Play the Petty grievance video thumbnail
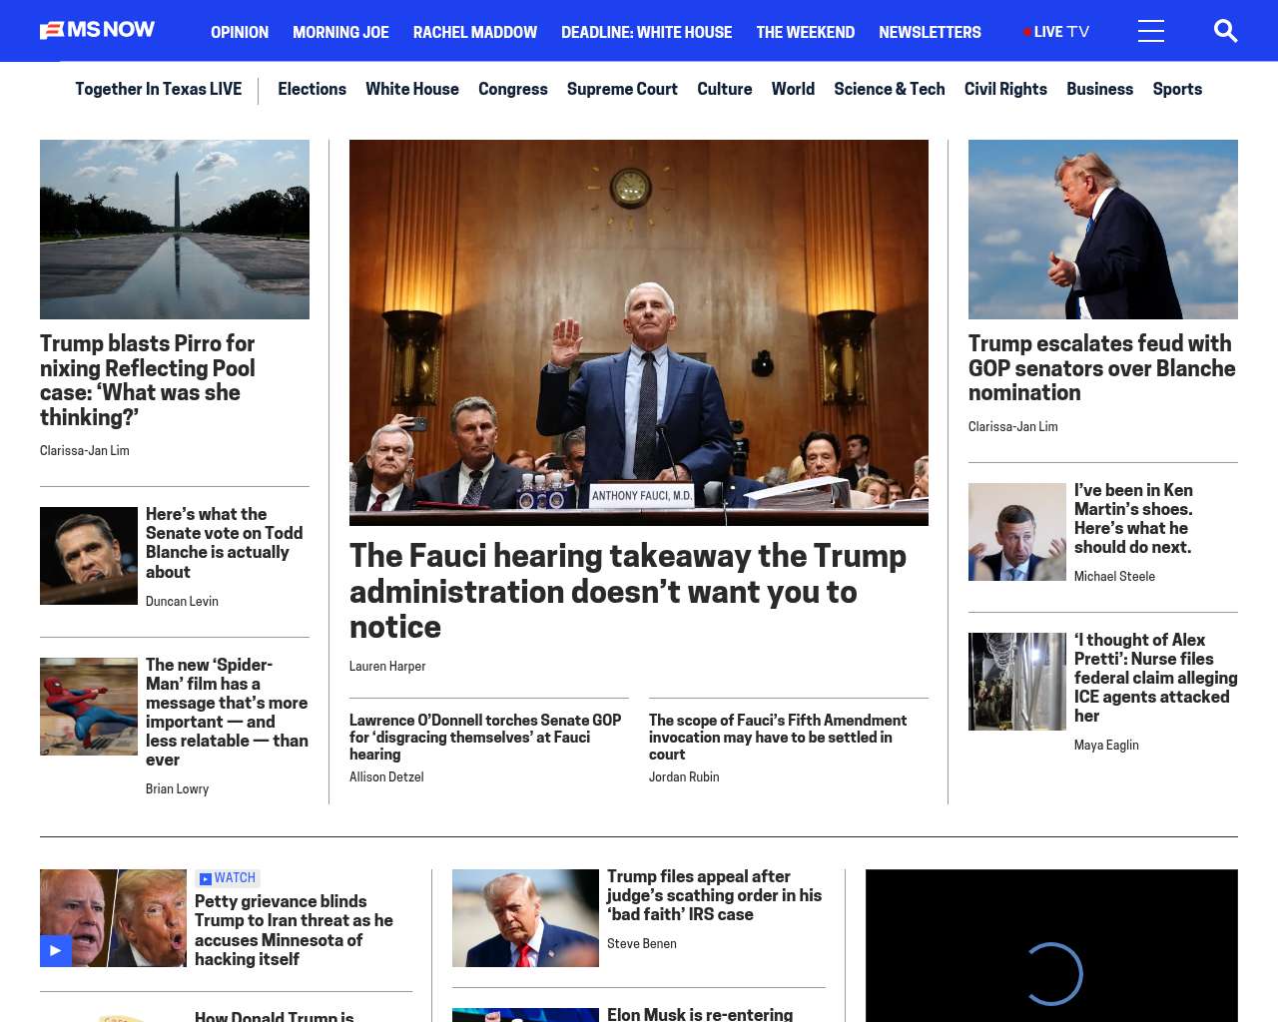The width and height of the screenshot is (1278, 1022). click(113, 918)
